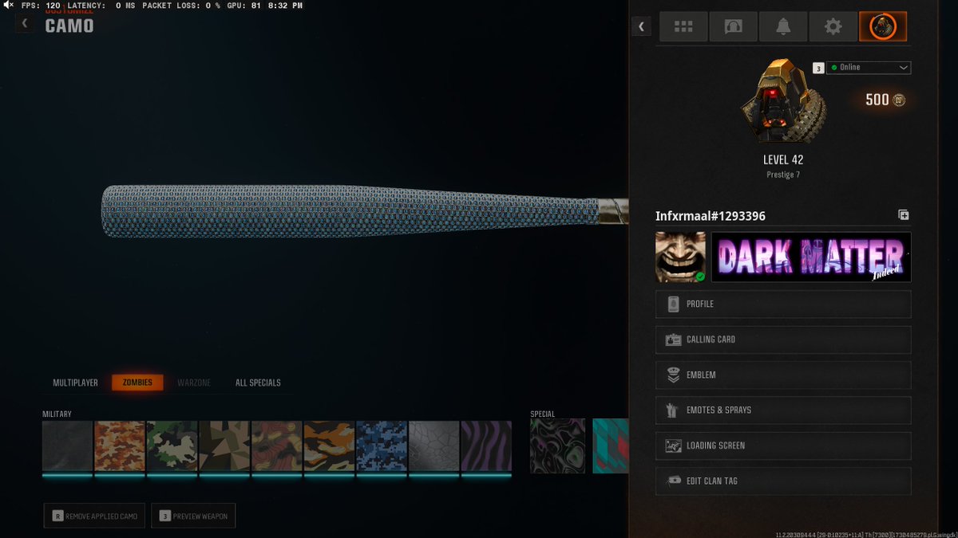The image size is (958, 538).
Task: Switch to the Multiplayer camo tab
Action: pos(76,383)
